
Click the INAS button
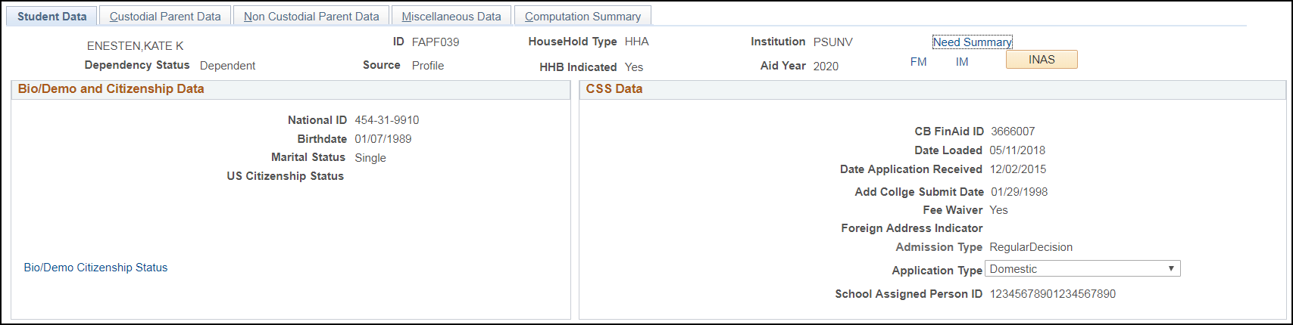click(x=1042, y=60)
